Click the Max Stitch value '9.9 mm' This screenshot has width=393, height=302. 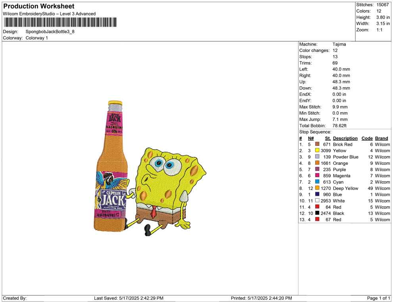(x=340, y=107)
